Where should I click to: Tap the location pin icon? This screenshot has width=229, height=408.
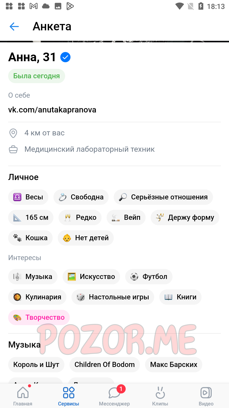13,133
